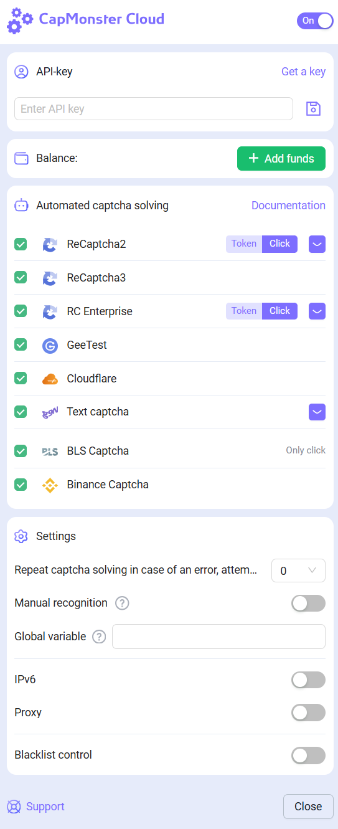Enable the Blacklist control toggle

(x=308, y=755)
